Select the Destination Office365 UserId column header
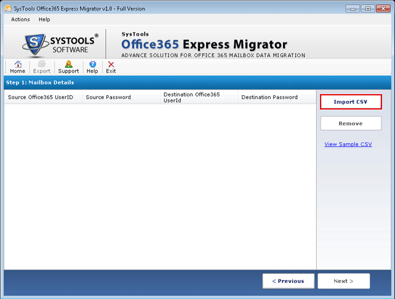 (x=199, y=97)
